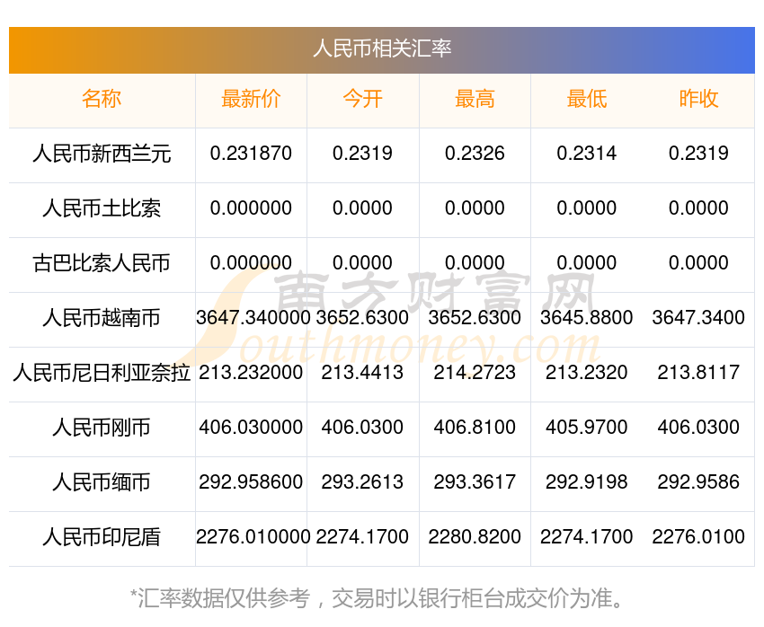
Task: Click the previous close 2276.0100
Action: 698,536
